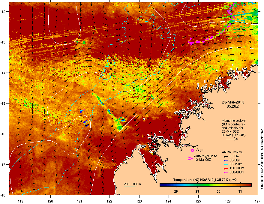Image resolution: width=264 pixels, height=204 pixels.
Task: Click the temperature colorbar near 28
Action: pos(176,185)
